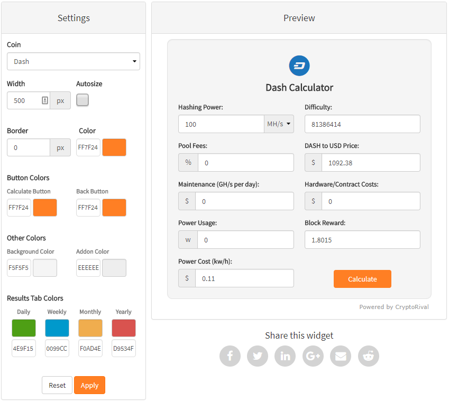Click the Apply button
Image resolution: width=449 pixels, height=402 pixels.
[89, 385]
